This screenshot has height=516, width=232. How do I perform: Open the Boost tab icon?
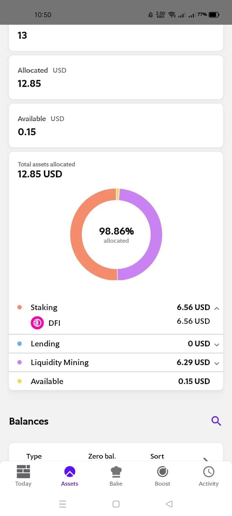[162, 472]
